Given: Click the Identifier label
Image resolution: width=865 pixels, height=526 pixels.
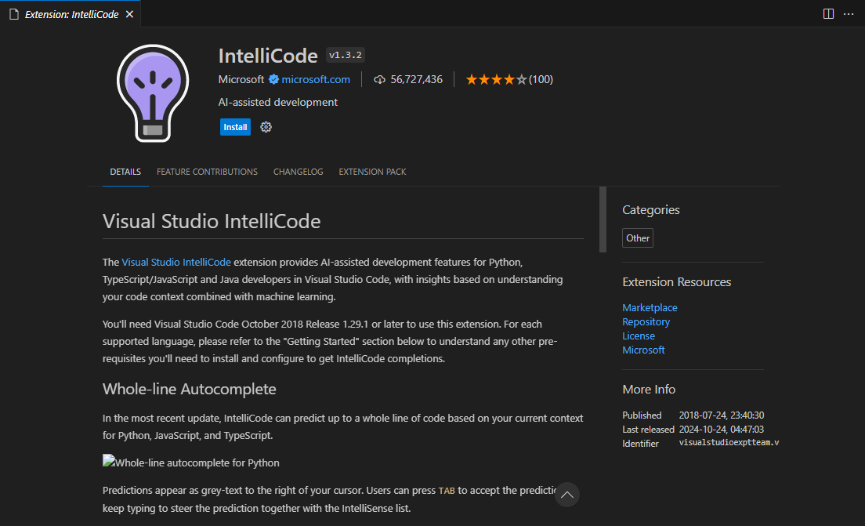Looking at the screenshot, I should click(x=640, y=444).
